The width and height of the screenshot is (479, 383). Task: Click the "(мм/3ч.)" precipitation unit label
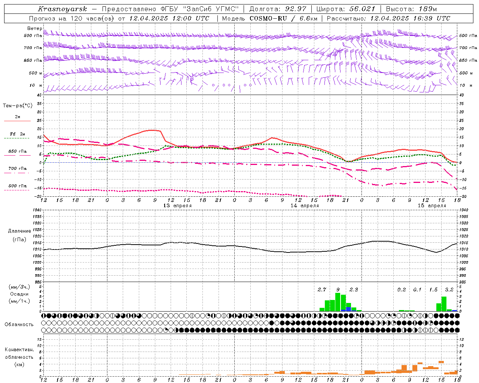point(19,287)
